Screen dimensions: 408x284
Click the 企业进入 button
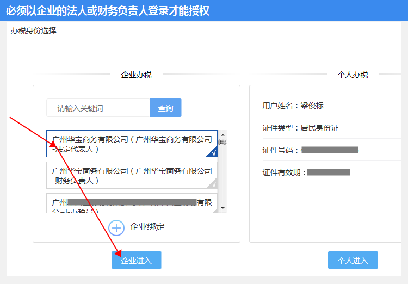point(137,260)
